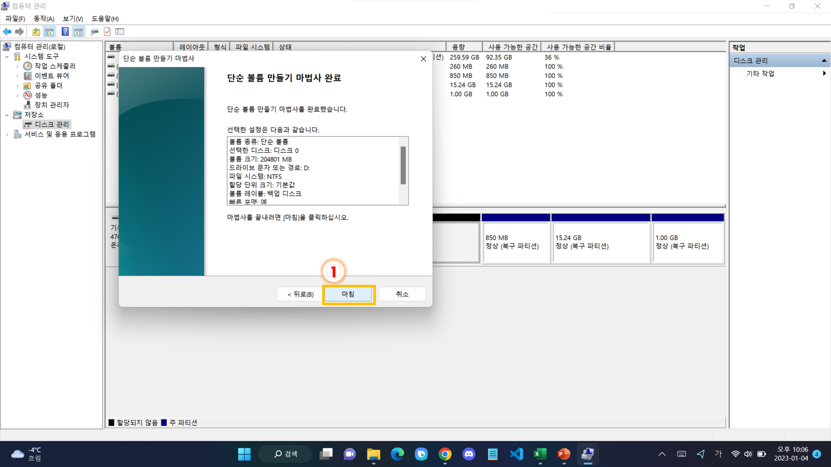Close the 단순 볼륨 만들기 마법사 dialog
The image size is (831, 467).
[423, 59]
